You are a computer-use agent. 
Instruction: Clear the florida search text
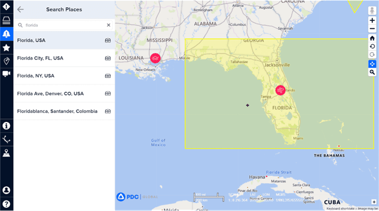108,25
